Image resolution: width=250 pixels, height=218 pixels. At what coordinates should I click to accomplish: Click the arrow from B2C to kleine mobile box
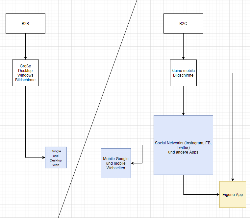click(x=183, y=46)
